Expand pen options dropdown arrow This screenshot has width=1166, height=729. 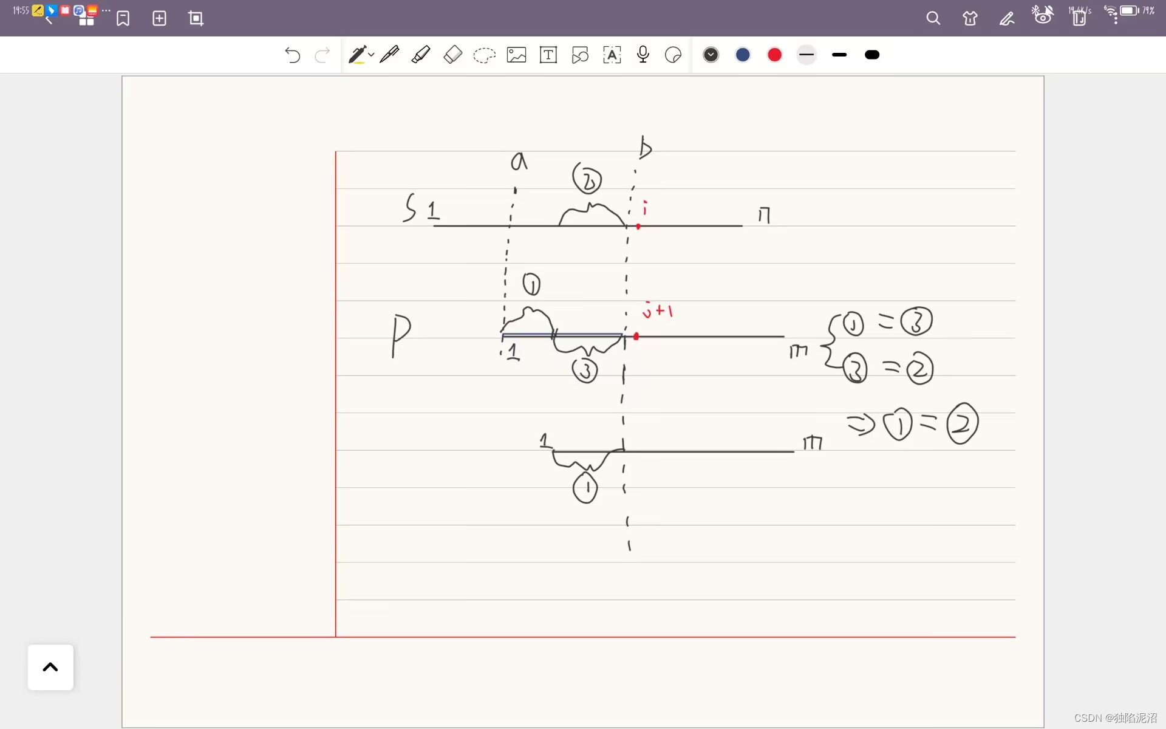click(x=371, y=55)
